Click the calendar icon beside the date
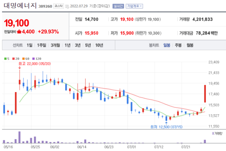This screenshot has height=151, width=226. [67, 6]
